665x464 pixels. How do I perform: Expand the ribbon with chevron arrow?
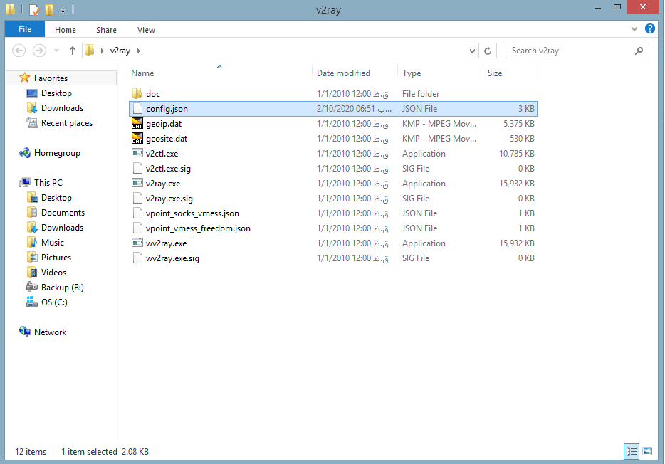click(634, 29)
